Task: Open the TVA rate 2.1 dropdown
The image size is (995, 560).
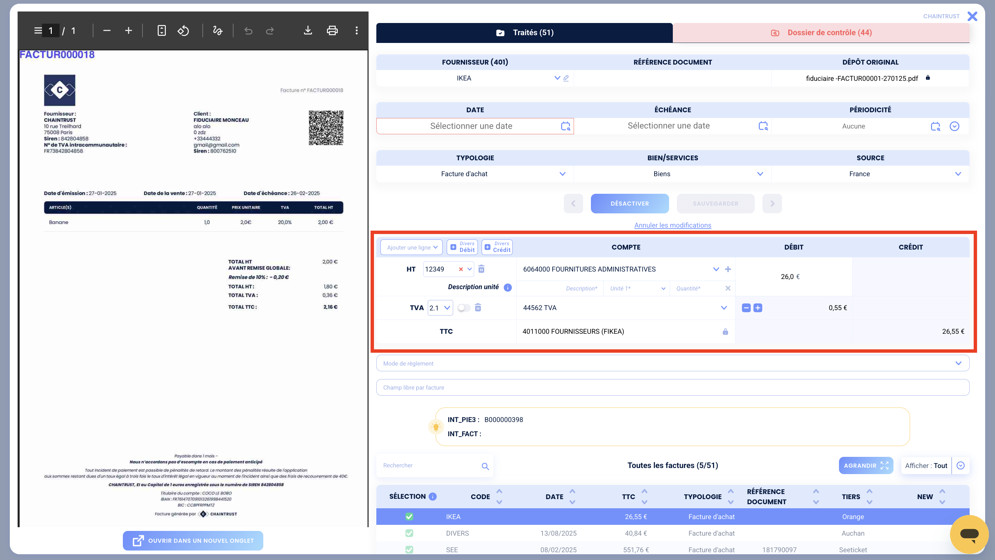Action: (x=440, y=308)
